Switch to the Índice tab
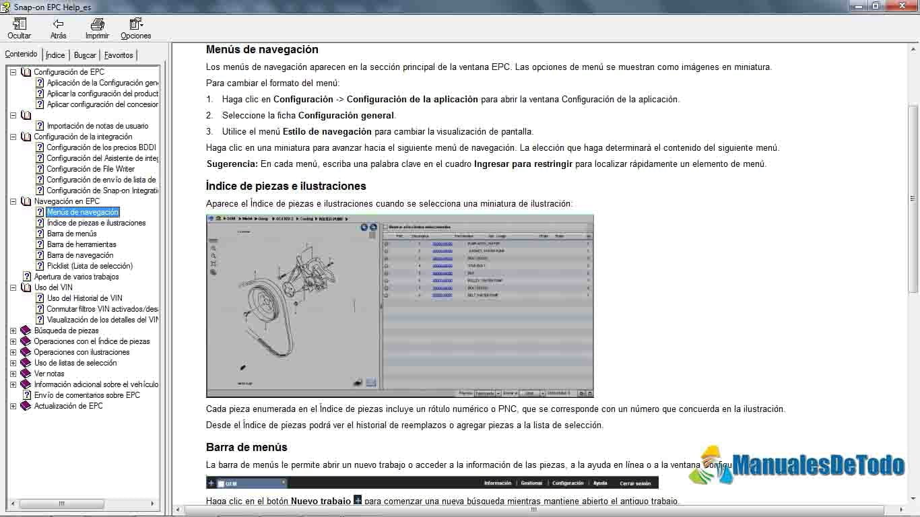920x517 pixels. (x=55, y=55)
